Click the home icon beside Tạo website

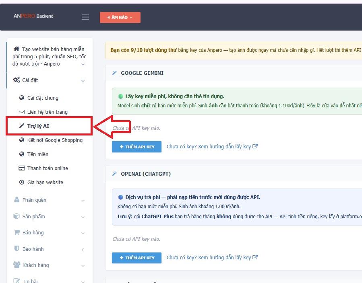click(17, 49)
